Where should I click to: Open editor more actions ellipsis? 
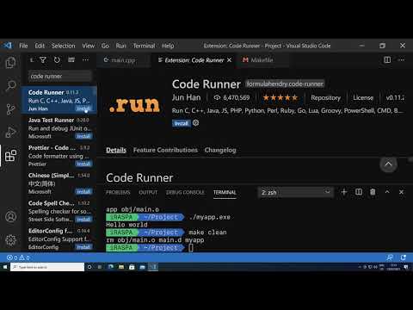tap(402, 59)
